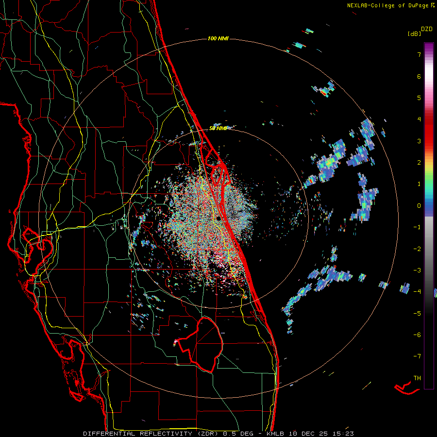Click the 0.5 DEG elevation angle text
The width and height of the screenshot is (437, 437).
[x=238, y=434]
